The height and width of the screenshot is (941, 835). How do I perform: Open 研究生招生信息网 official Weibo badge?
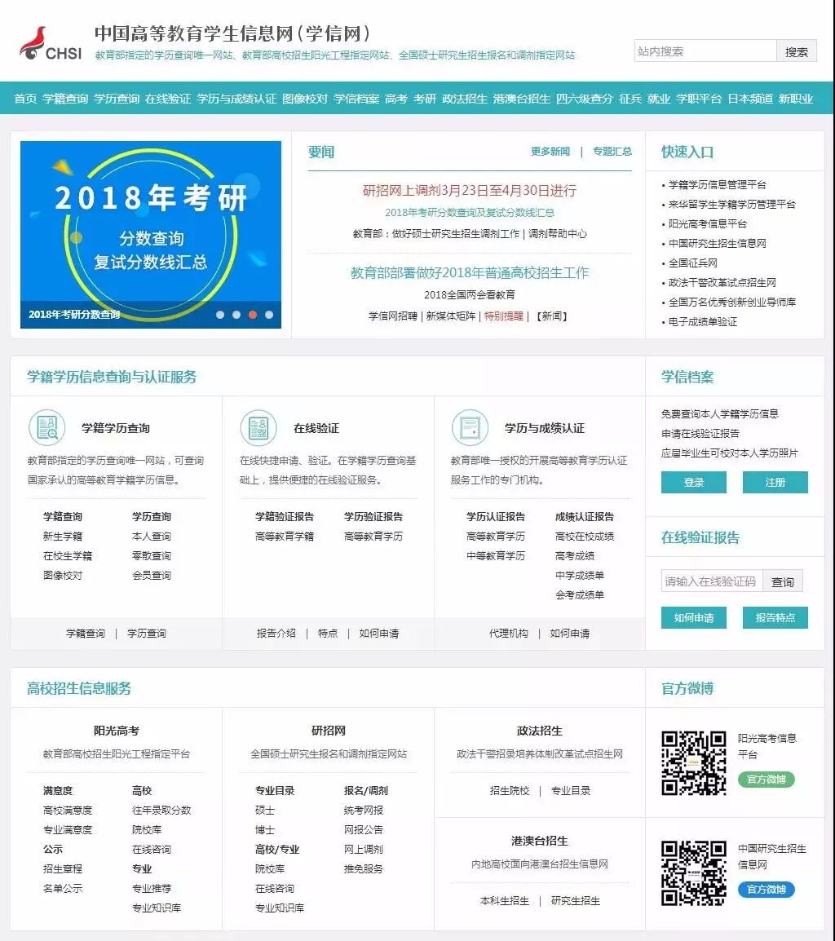[766, 890]
